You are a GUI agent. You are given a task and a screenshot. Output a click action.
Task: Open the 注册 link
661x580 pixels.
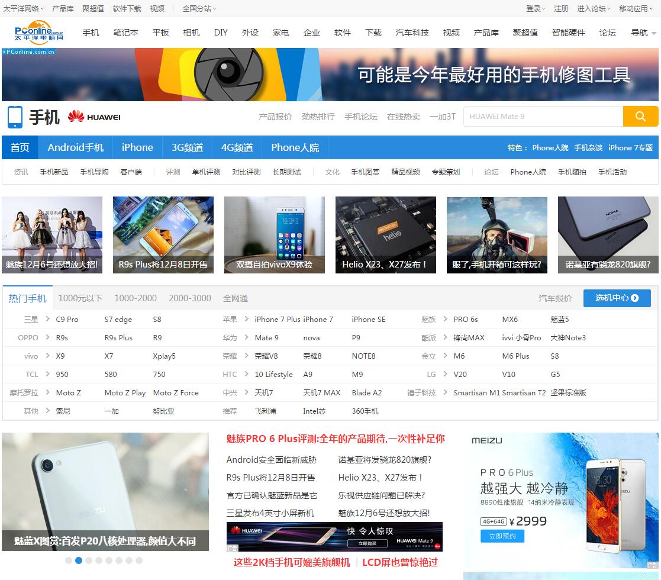[561, 8]
